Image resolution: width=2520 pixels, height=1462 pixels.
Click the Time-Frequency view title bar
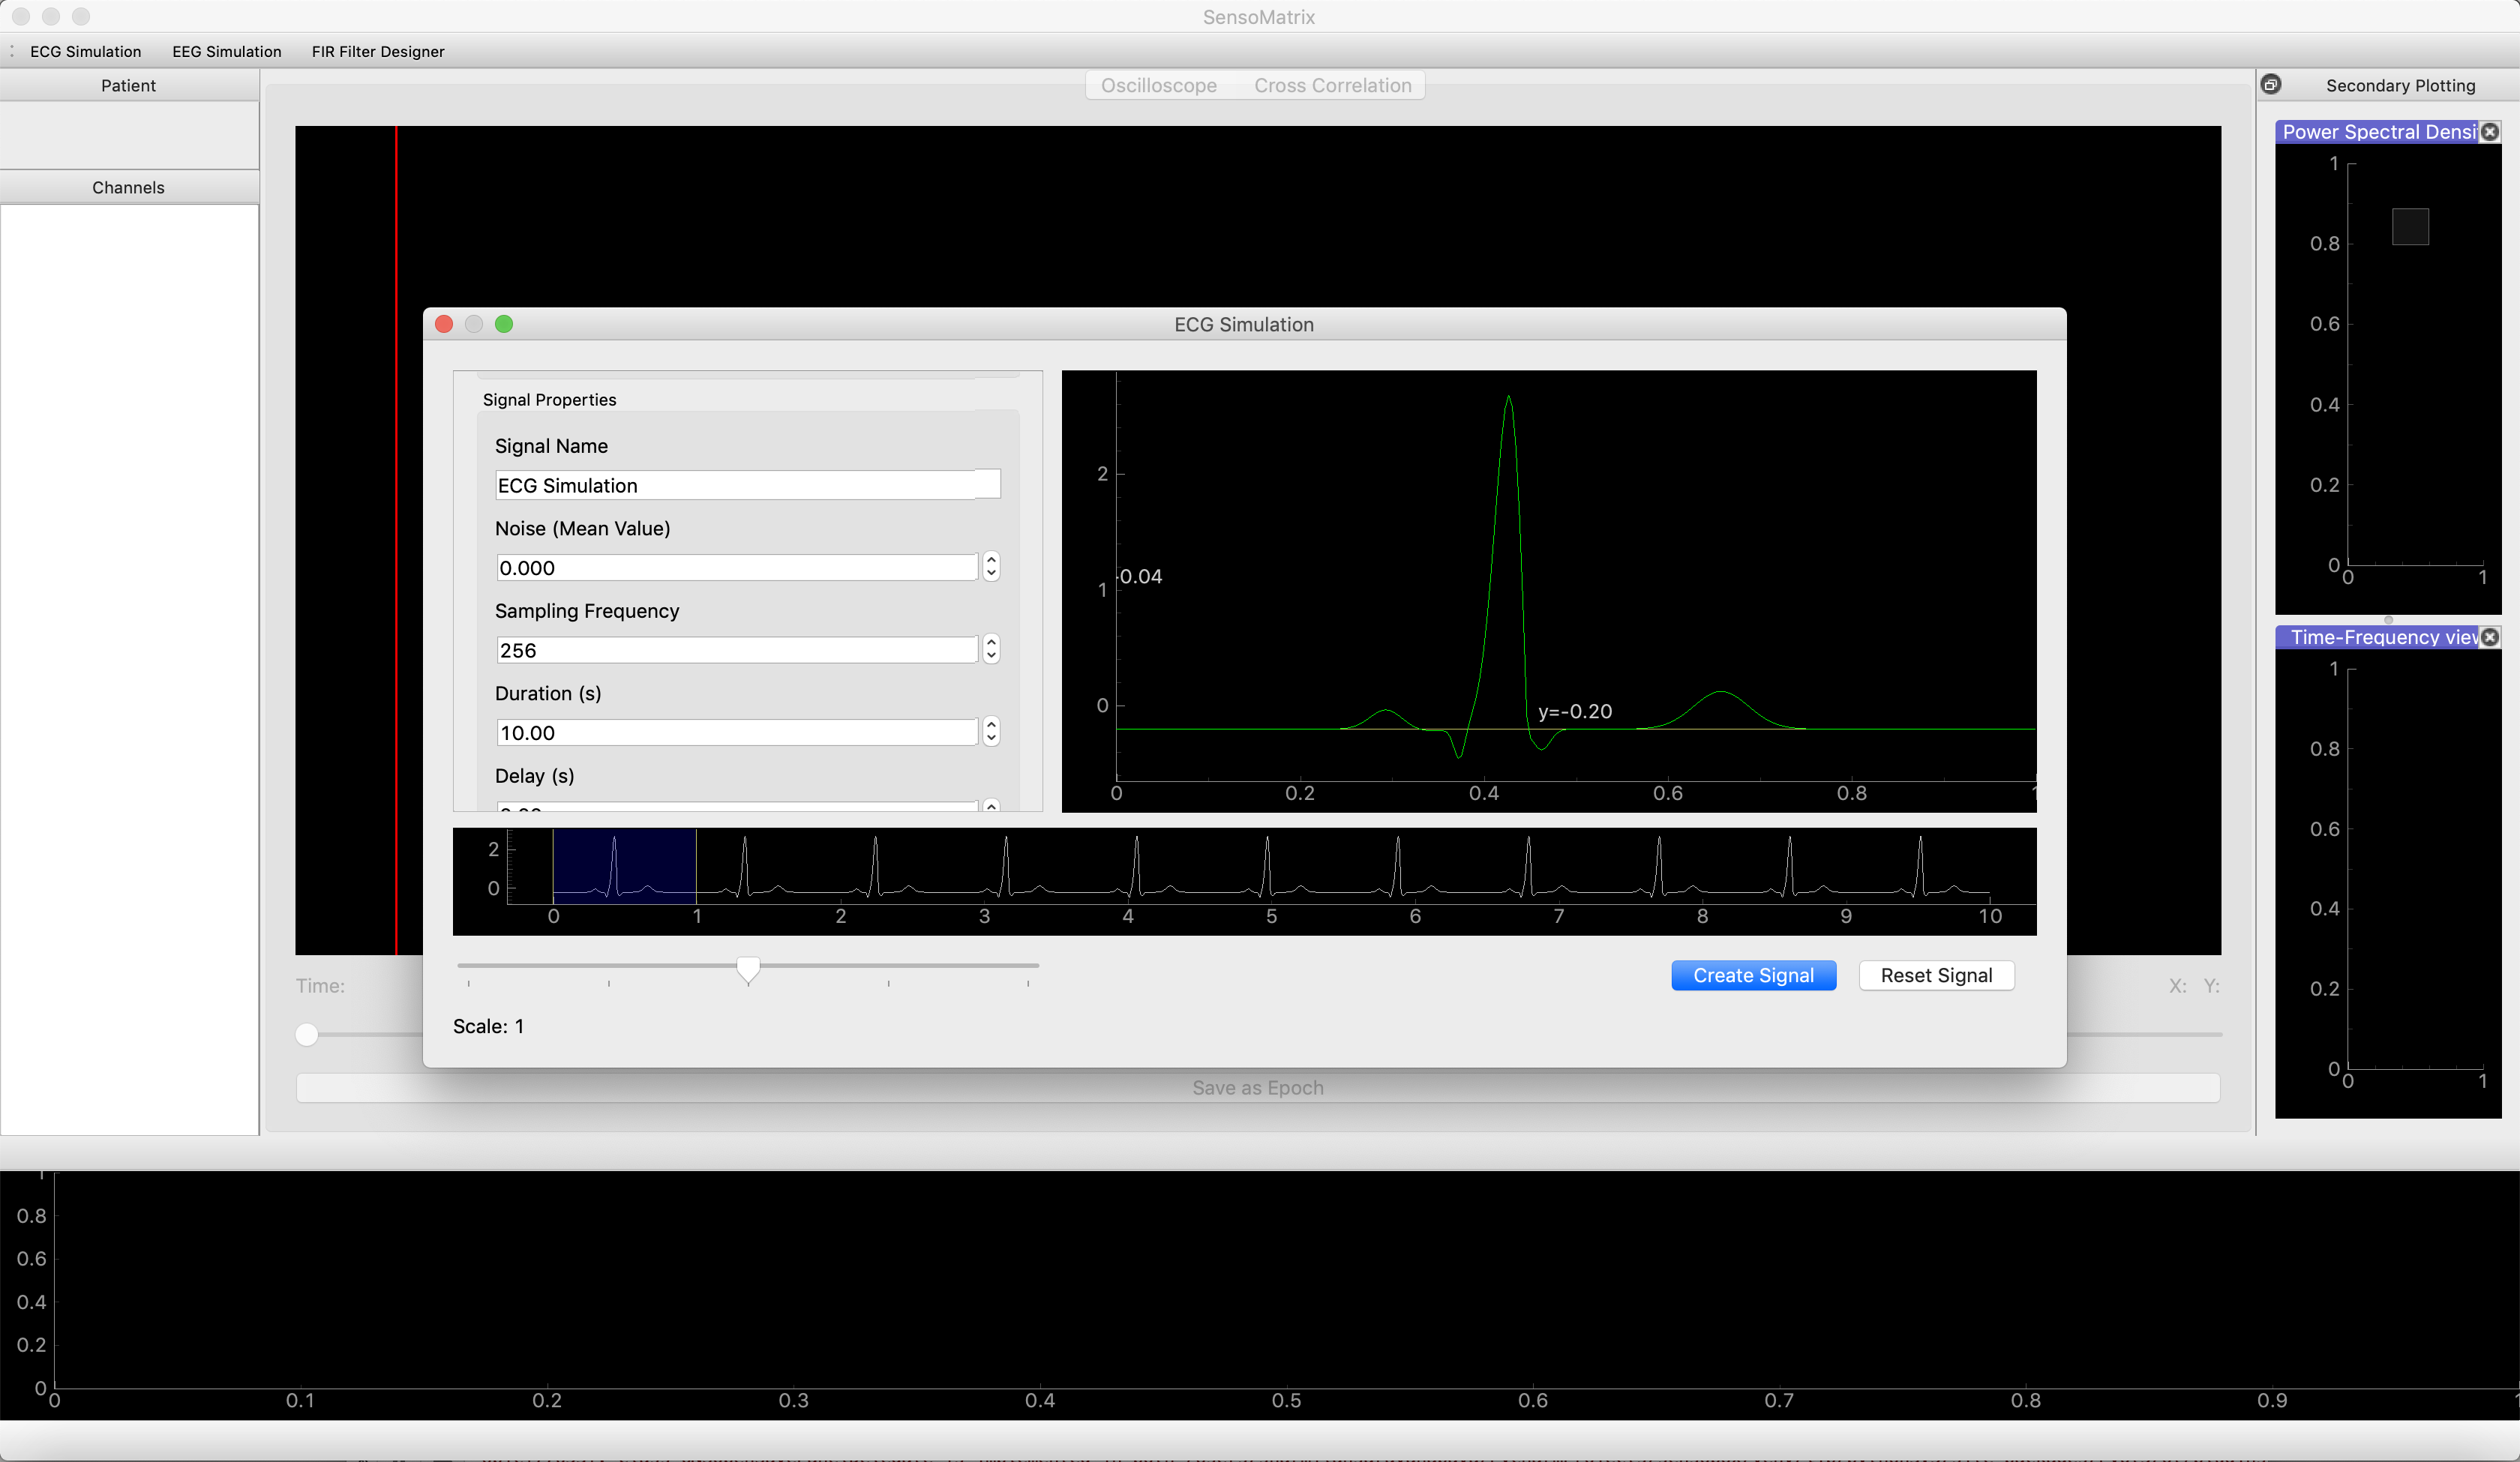coord(2378,637)
